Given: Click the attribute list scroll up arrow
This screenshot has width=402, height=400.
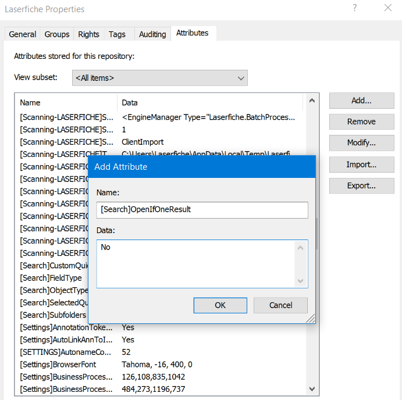Looking at the screenshot, I should [x=312, y=101].
